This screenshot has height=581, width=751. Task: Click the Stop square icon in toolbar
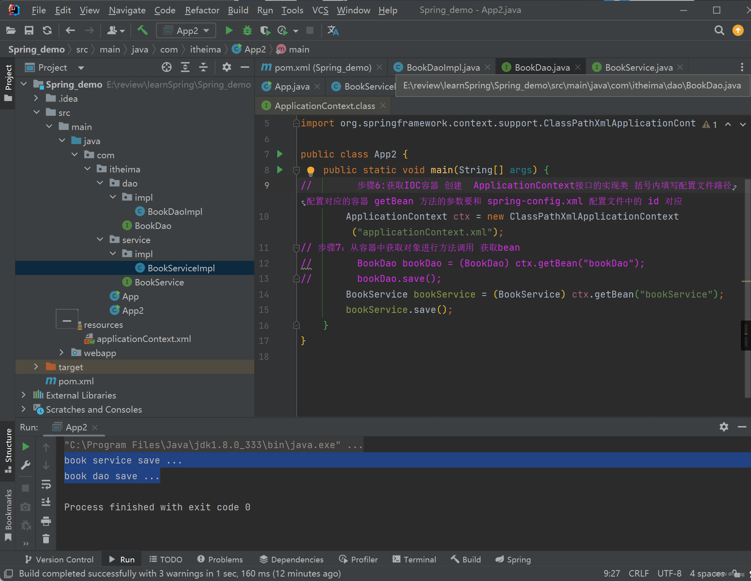point(310,31)
